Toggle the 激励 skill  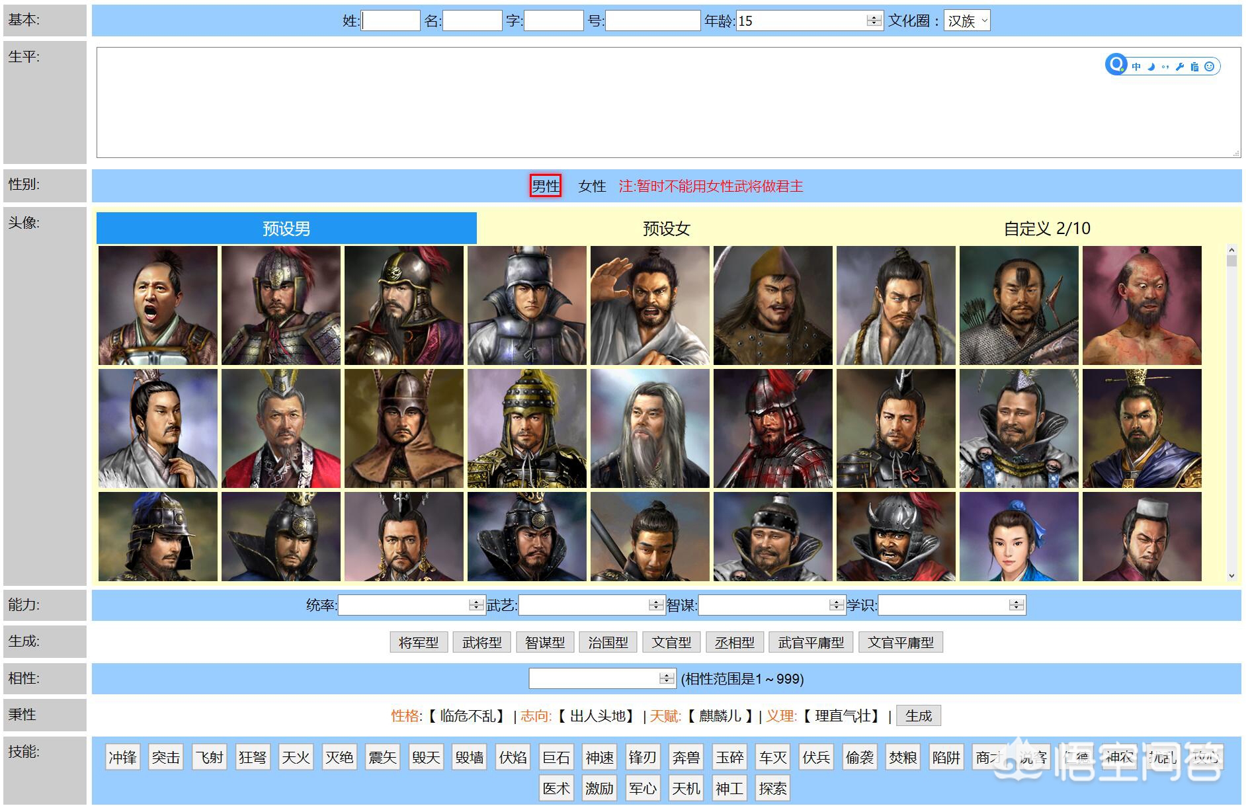pyautogui.click(x=599, y=788)
